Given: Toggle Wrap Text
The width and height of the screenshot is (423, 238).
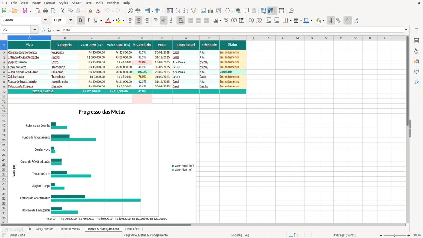Looking at the screenshot, I should [x=181, y=20].
